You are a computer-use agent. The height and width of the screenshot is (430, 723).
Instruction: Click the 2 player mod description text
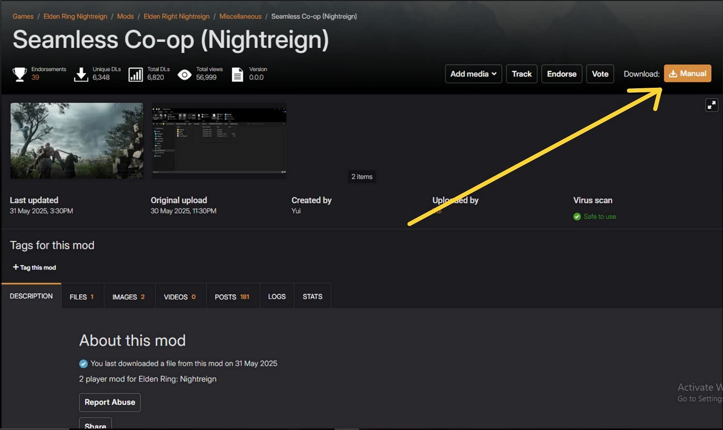(x=148, y=379)
